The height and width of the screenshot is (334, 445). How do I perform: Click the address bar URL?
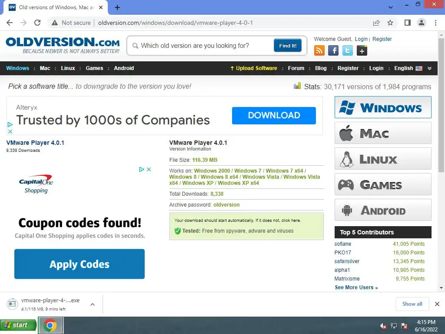coord(176,23)
